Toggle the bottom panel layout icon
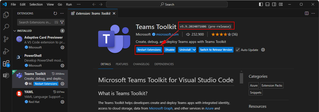This screenshot has height=112, width=319. (x=267, y=4)
